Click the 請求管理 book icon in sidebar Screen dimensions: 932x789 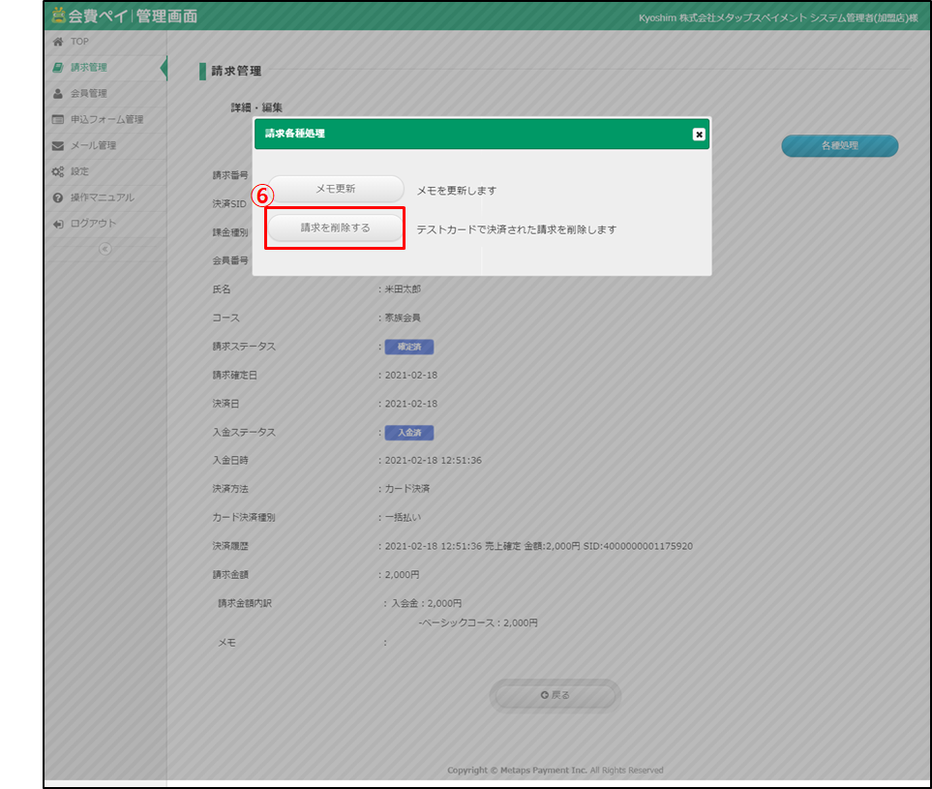point(58,68)
